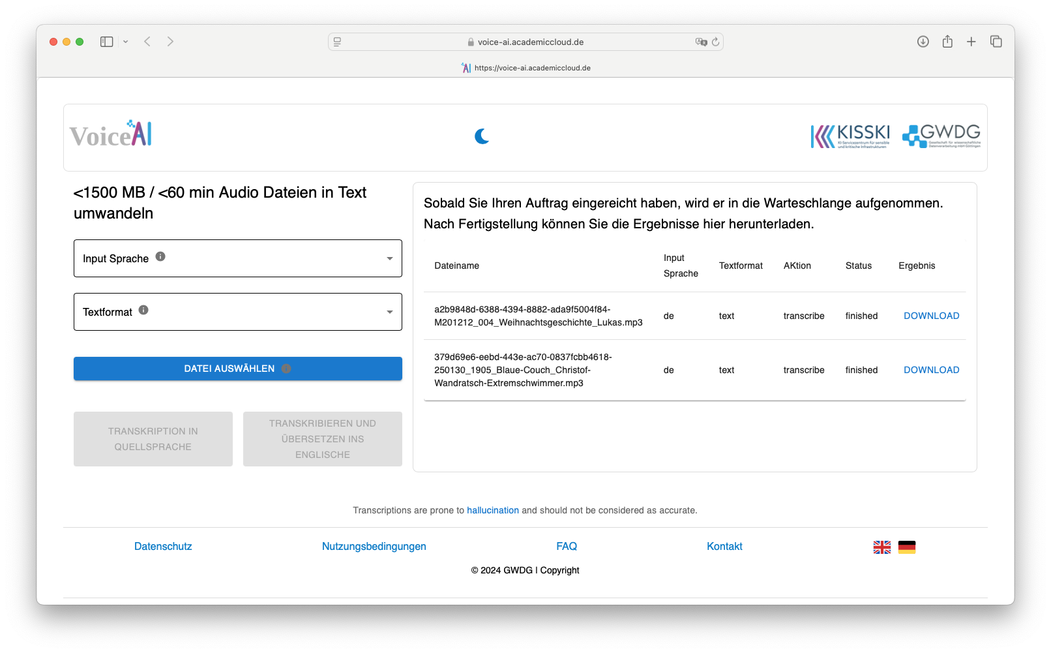This screenshot has width=1051, height=653.
Task: Click the VoiceAI logo
Action: tap(111, 134)
